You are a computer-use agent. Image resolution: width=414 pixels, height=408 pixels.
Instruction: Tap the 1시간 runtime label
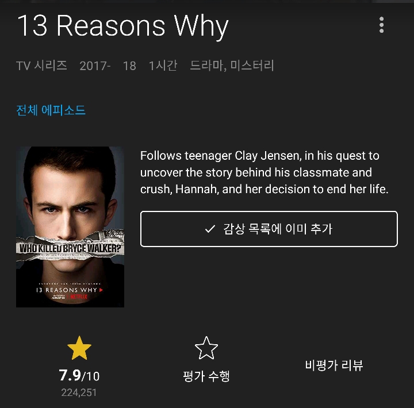tap(163, 66)
